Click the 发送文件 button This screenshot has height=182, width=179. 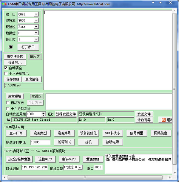tap(144, 114)
